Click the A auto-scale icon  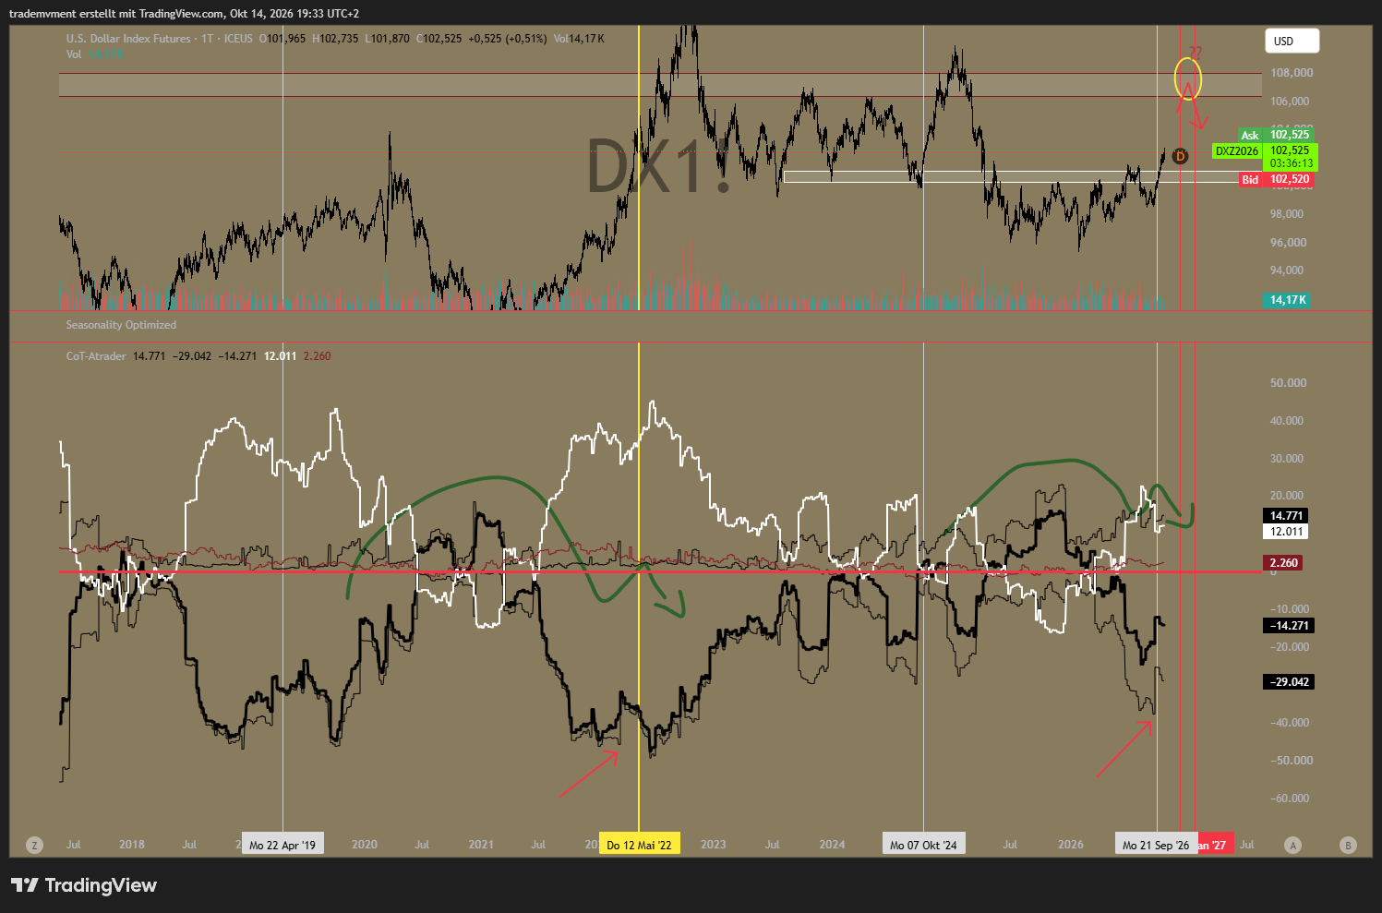click(1292, 845)
